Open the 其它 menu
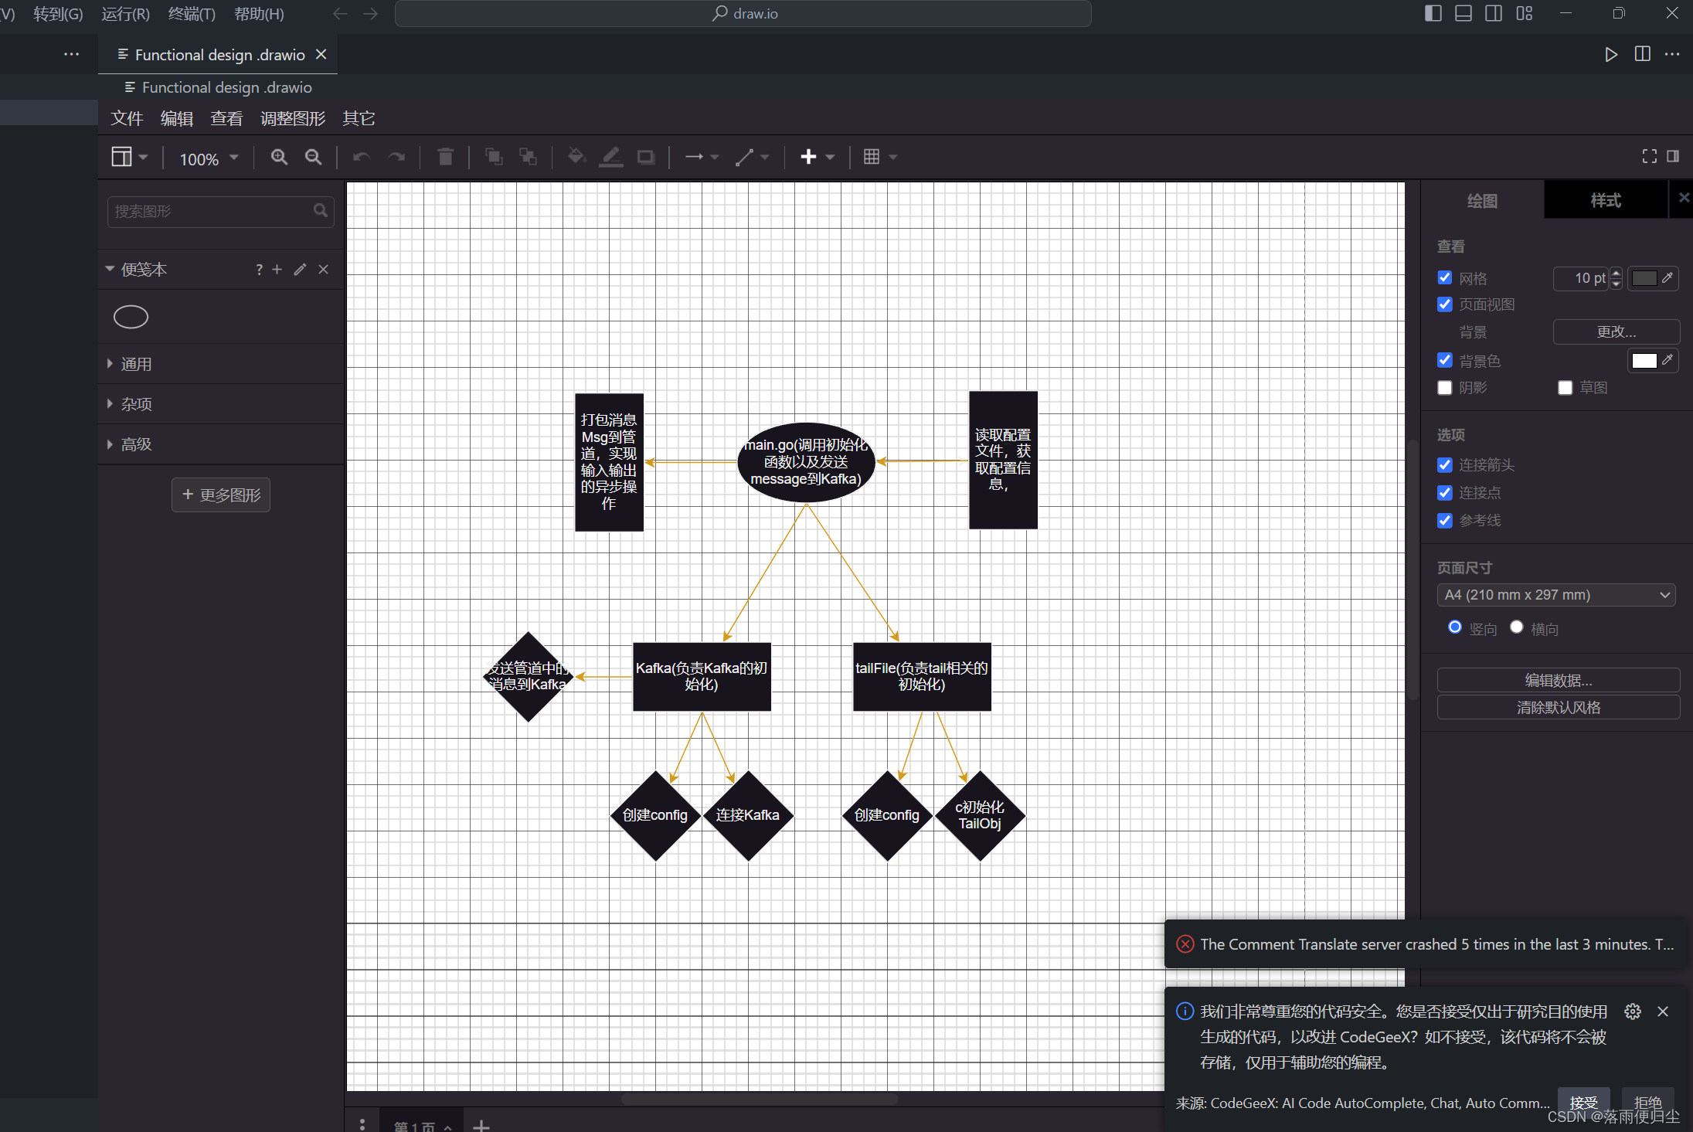This screenshot has height=1132, width=1693. click(x=359, y=118)
